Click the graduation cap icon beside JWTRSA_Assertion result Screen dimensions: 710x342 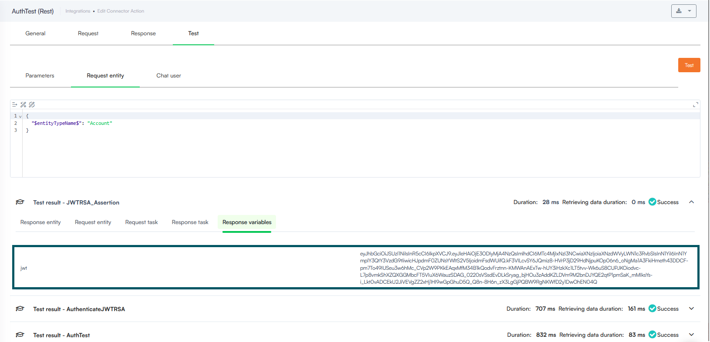[x=20, y=202]
